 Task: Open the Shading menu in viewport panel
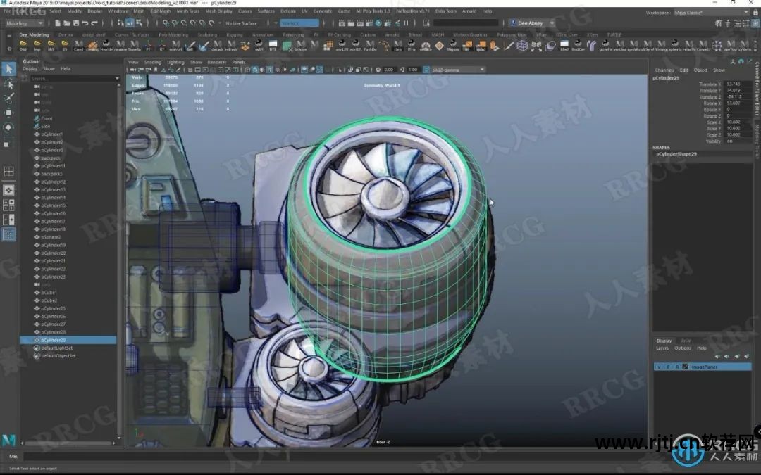click(x=152, y=62)
